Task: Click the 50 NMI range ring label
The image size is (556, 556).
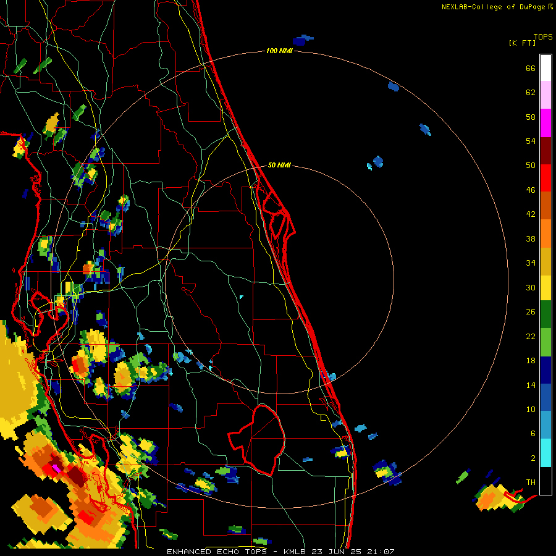Action: coord(279,165)
